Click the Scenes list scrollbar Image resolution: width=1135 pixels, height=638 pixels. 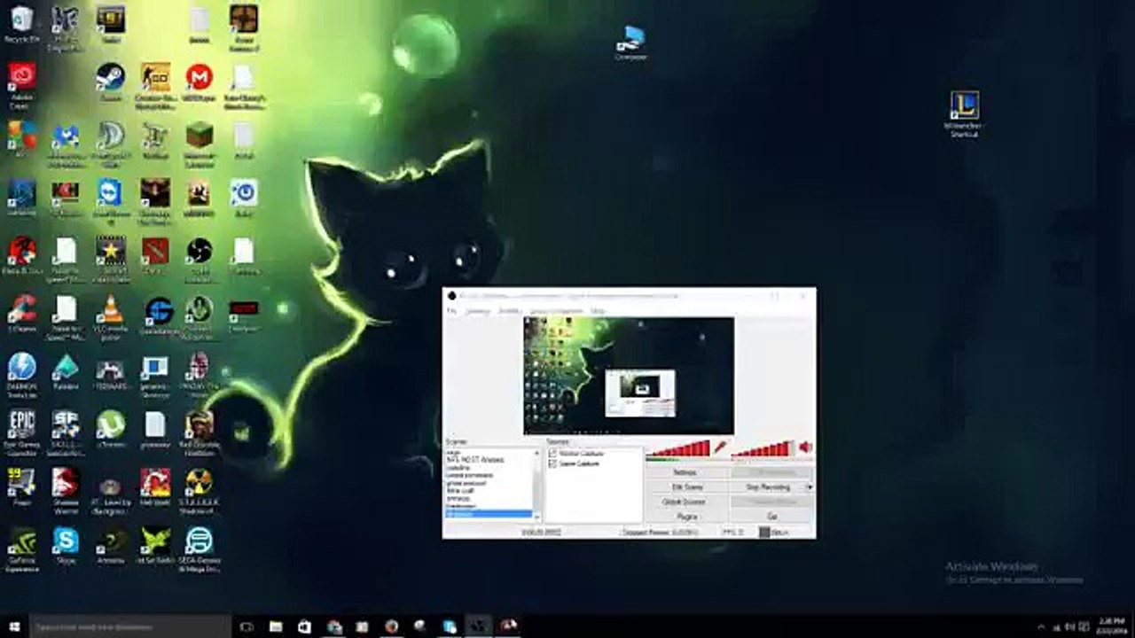coord(536,484)
